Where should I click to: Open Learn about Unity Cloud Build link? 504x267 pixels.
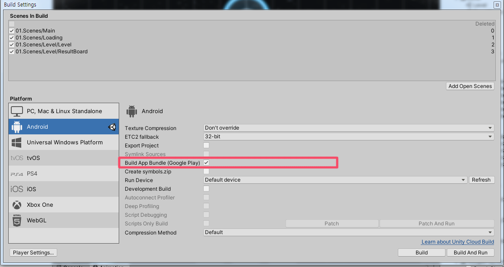[458, 242]
